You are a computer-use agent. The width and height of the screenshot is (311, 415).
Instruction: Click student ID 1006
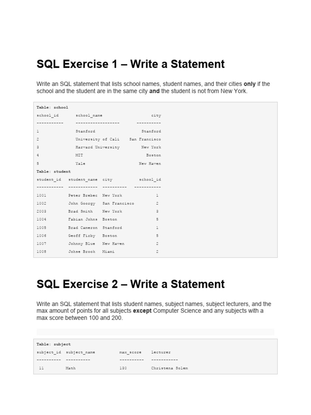41,235
